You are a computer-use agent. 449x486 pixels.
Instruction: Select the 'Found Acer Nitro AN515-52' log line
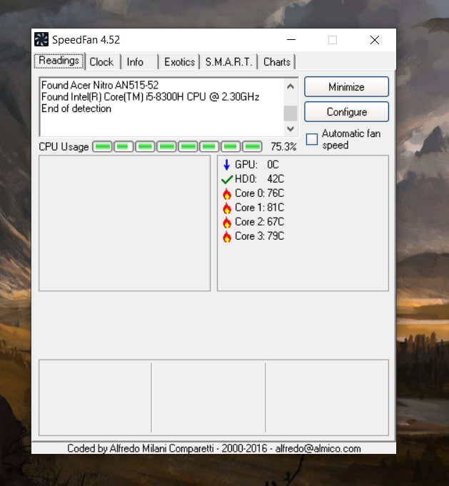[x=100, y=85]
